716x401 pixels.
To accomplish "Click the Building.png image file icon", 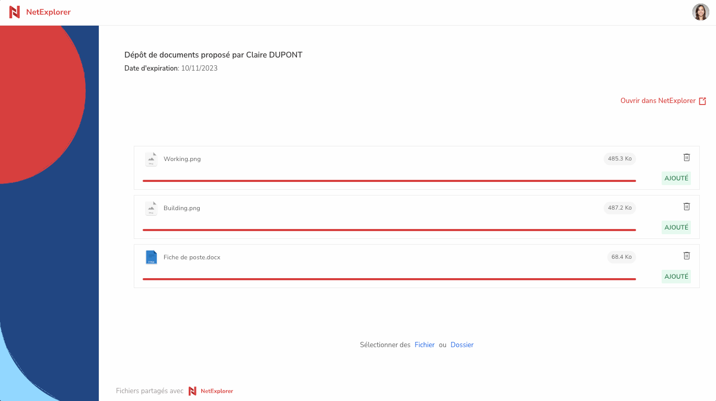I will (151, 209).
